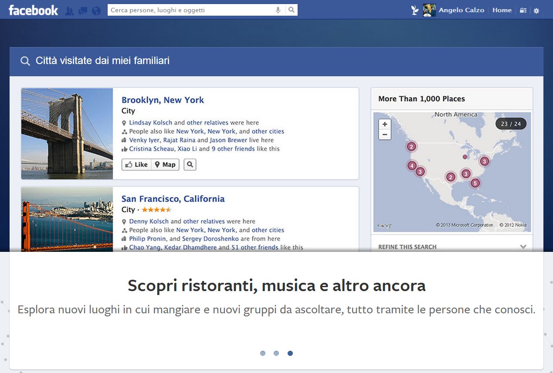Screen dimensions: 553x373
Task: Click the sprout icon beside profile picture
Action: click(x=415, y=10)
